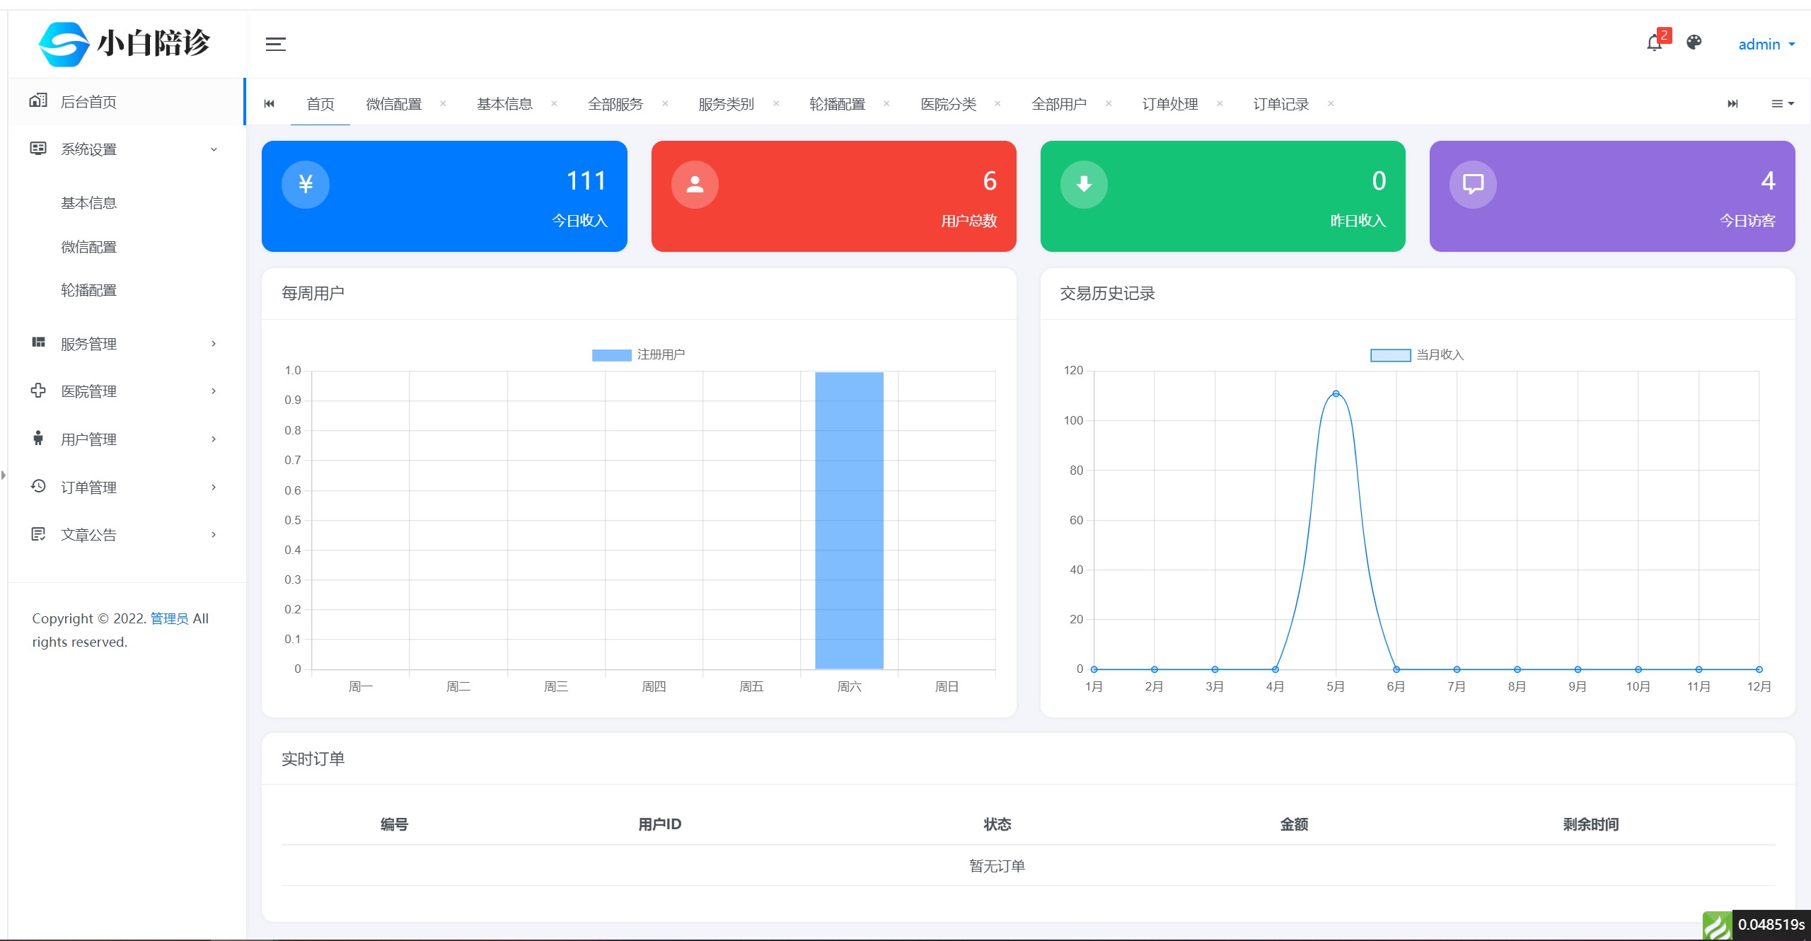
Task: Close the 订单记录 tab
Action: click(1331, 103)
